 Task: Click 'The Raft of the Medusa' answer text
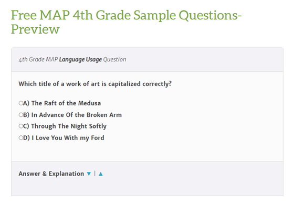pos(66,103)
